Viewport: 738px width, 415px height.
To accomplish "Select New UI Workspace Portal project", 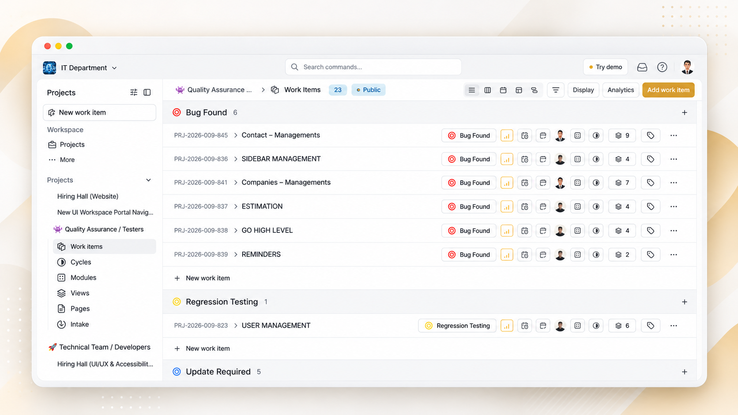I will point(105,212).
